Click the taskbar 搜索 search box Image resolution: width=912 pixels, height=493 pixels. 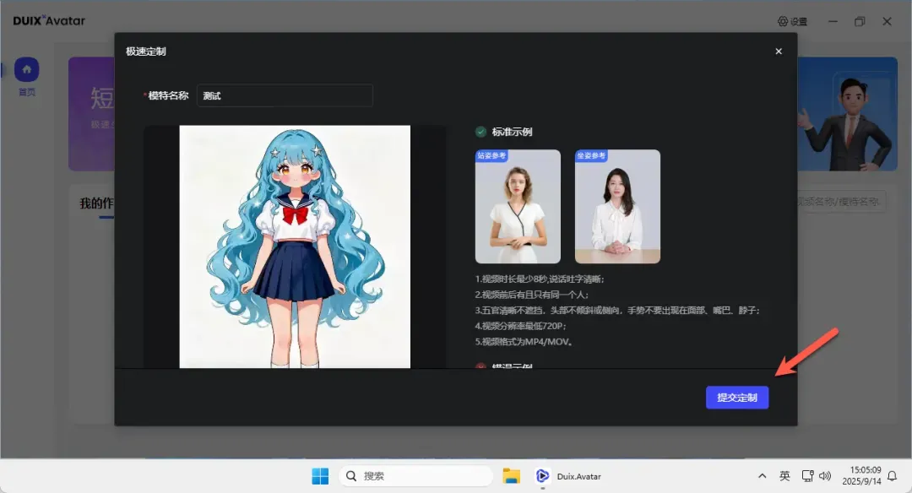point(415,476)
